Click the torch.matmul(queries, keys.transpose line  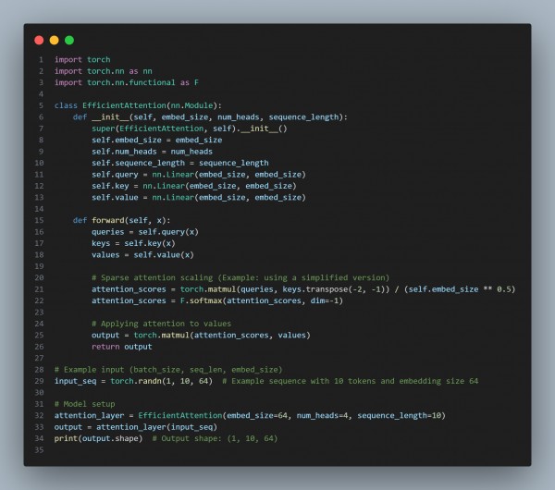tap(303, 289)
